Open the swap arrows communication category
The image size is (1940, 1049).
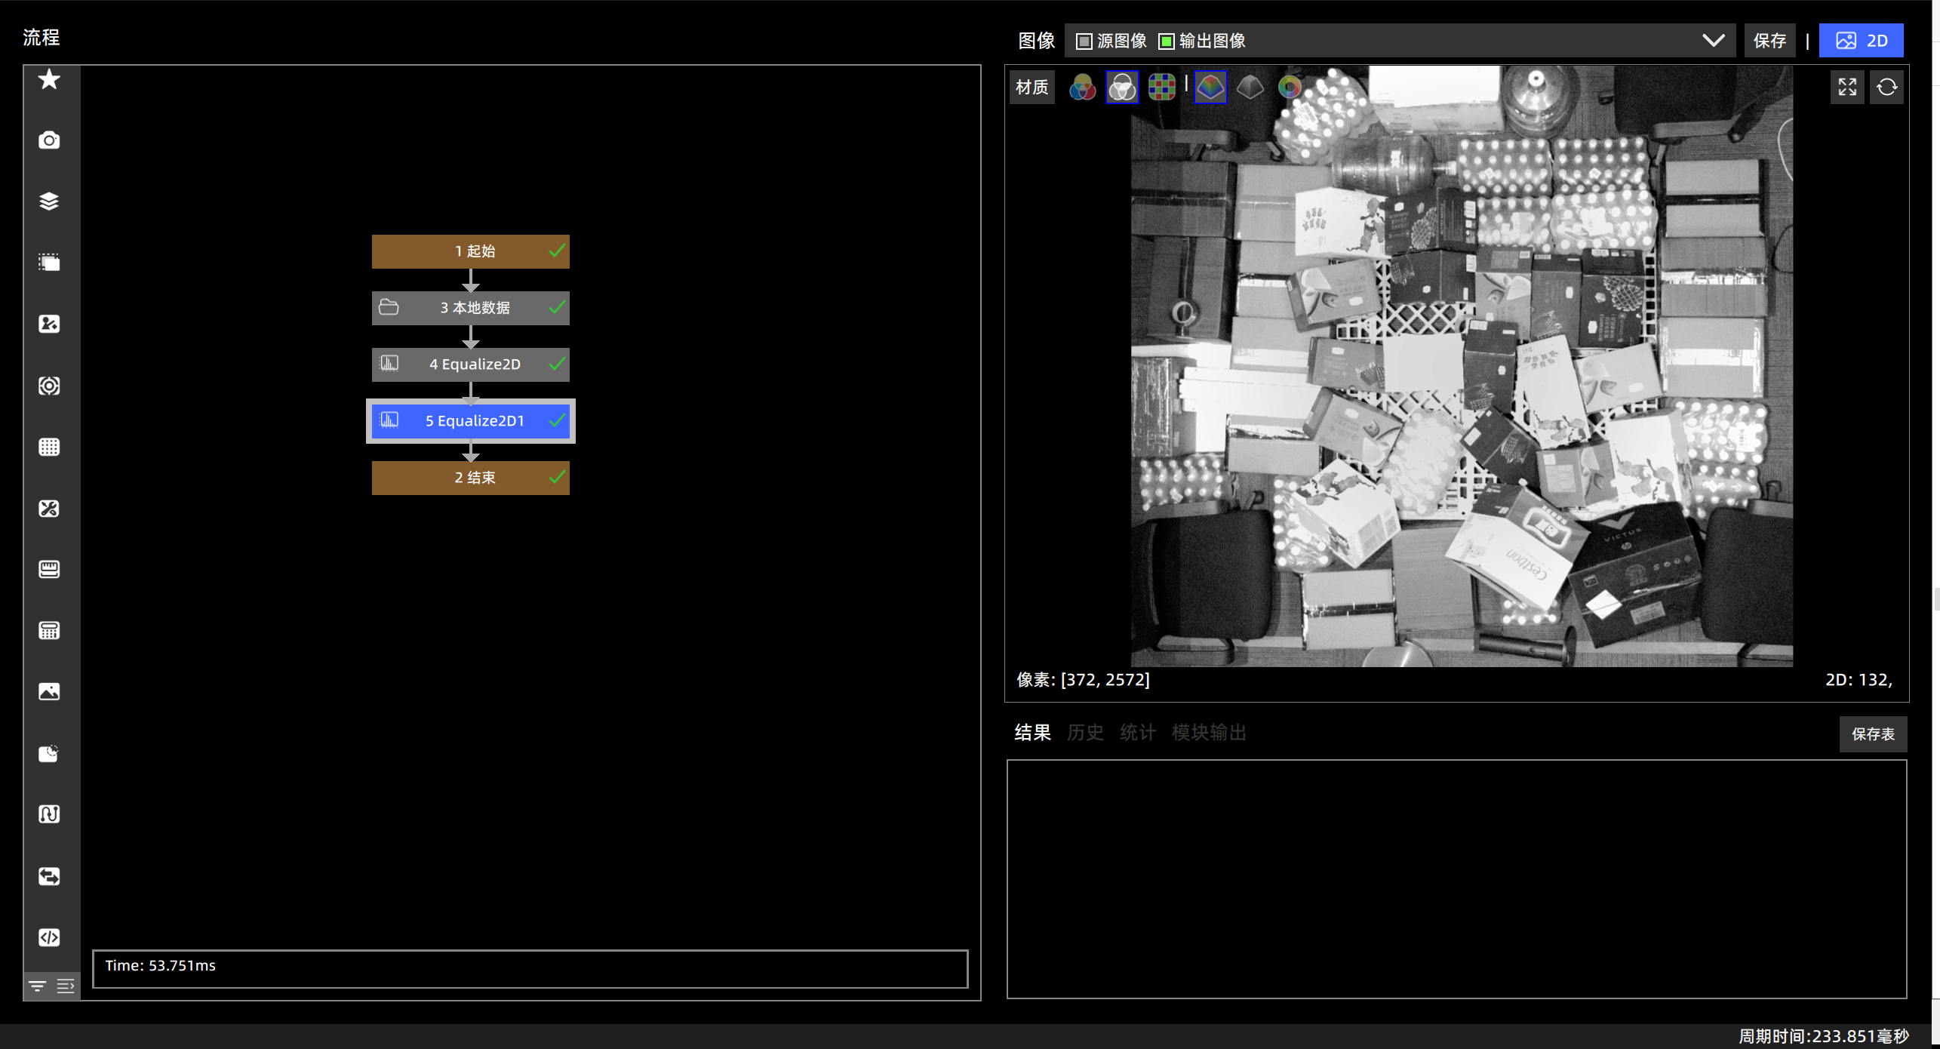coord(49,875)
